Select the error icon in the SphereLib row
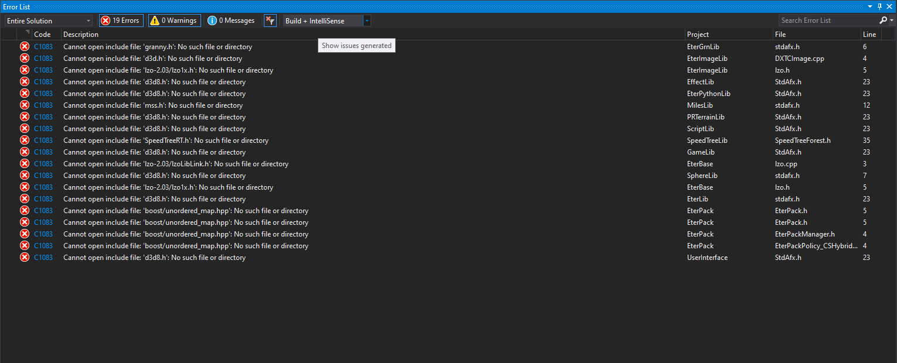The height and width of the screenshot is (363, 897). click(25, 175)
